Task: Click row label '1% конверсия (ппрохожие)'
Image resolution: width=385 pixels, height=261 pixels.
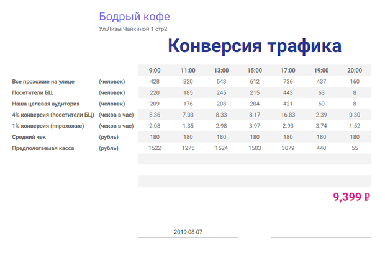Action: [48, 126]
